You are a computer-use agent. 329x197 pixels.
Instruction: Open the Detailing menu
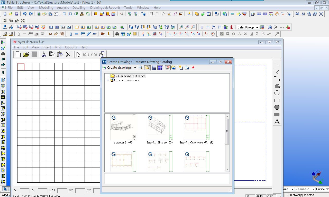(79, 7)
